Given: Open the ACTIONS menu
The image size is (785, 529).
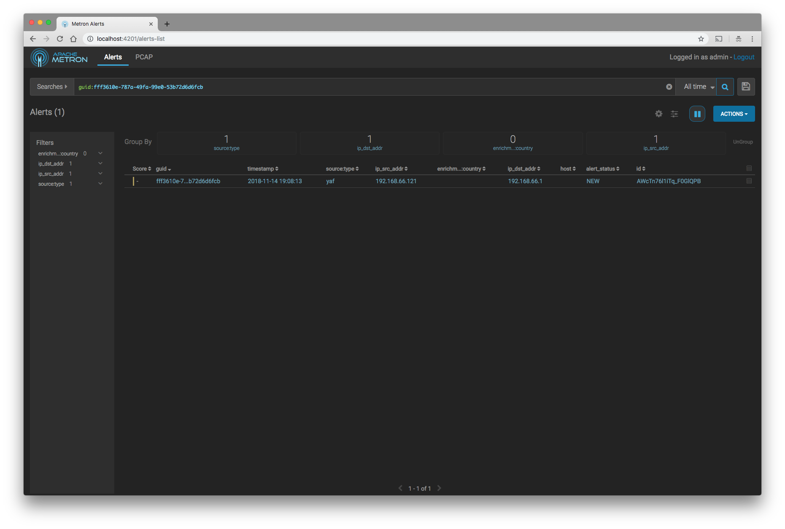Looking at the screenshot, I should click(734, 114).
